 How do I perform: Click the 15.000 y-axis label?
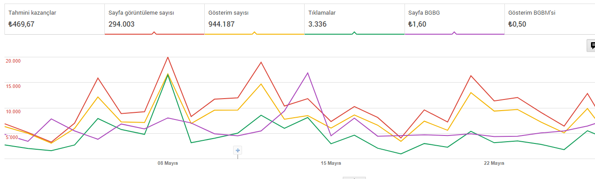pyautogui.click(x=13, y=86)
